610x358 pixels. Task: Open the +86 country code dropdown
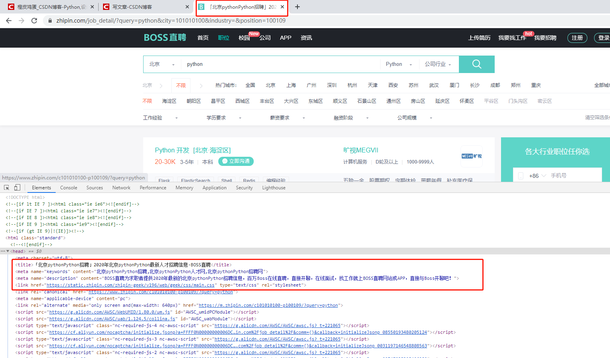coord(538,176)
